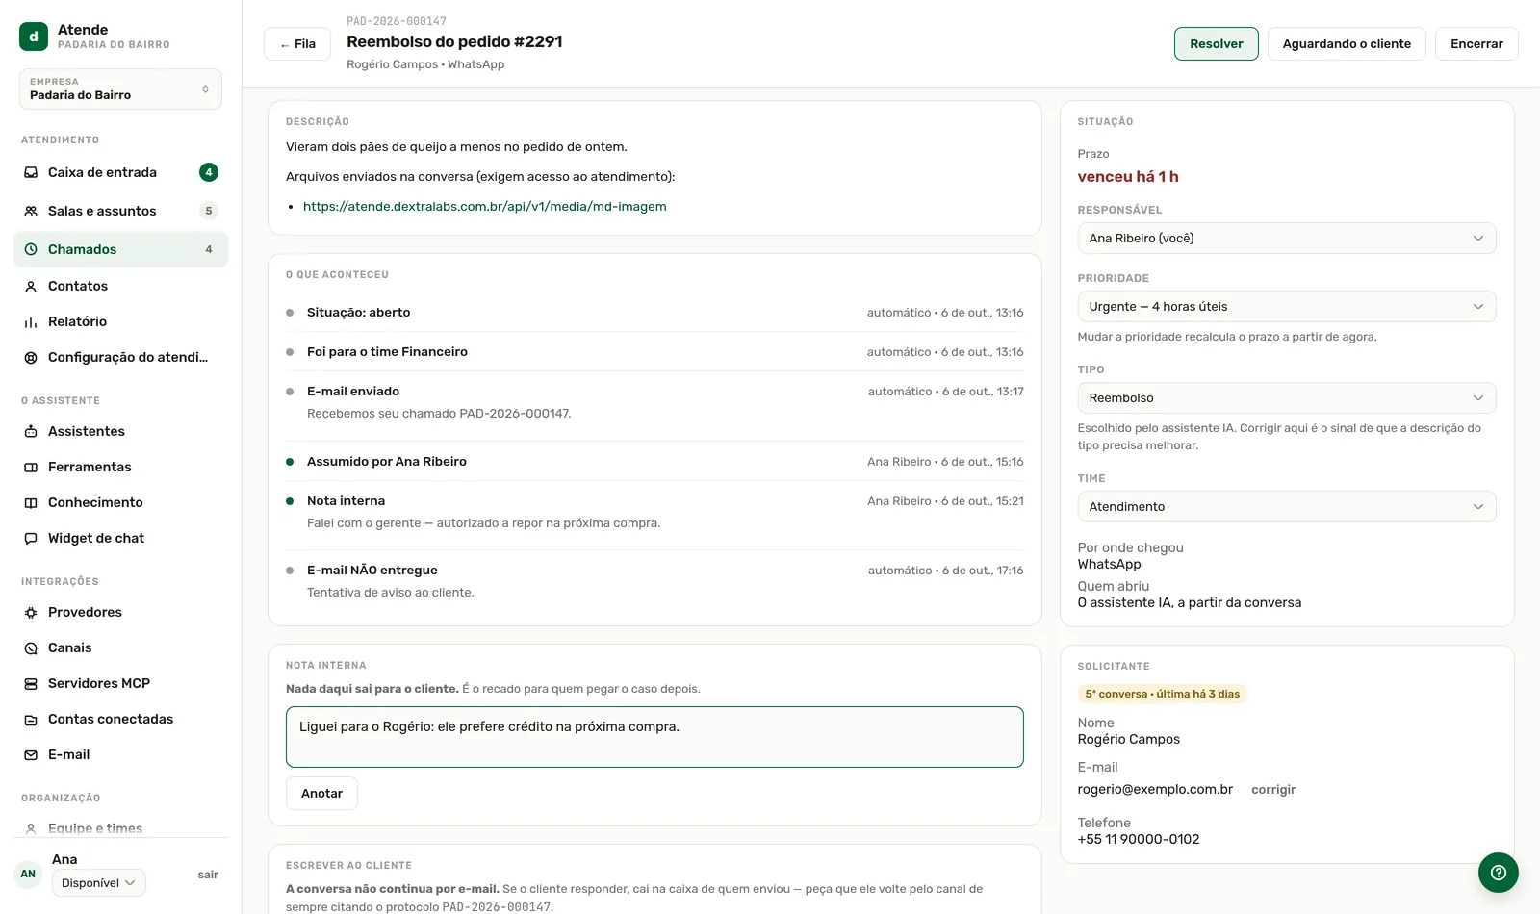
Task: Click the Relatório bar chart icon
Action: tap(31, 321)
